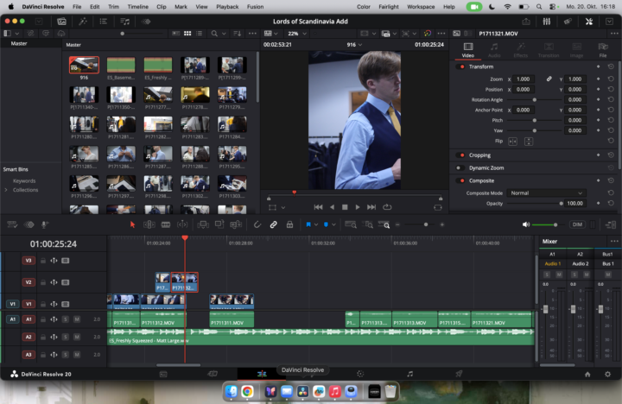This screenshot has width=622, height=404.
Task: Open the Fairlight menu in menu bar
Action: (x=389, y=7)
